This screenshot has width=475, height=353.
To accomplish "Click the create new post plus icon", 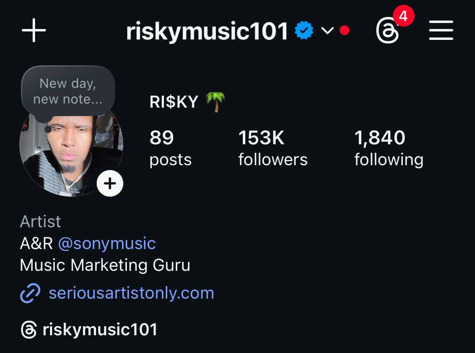I will 34,30.
